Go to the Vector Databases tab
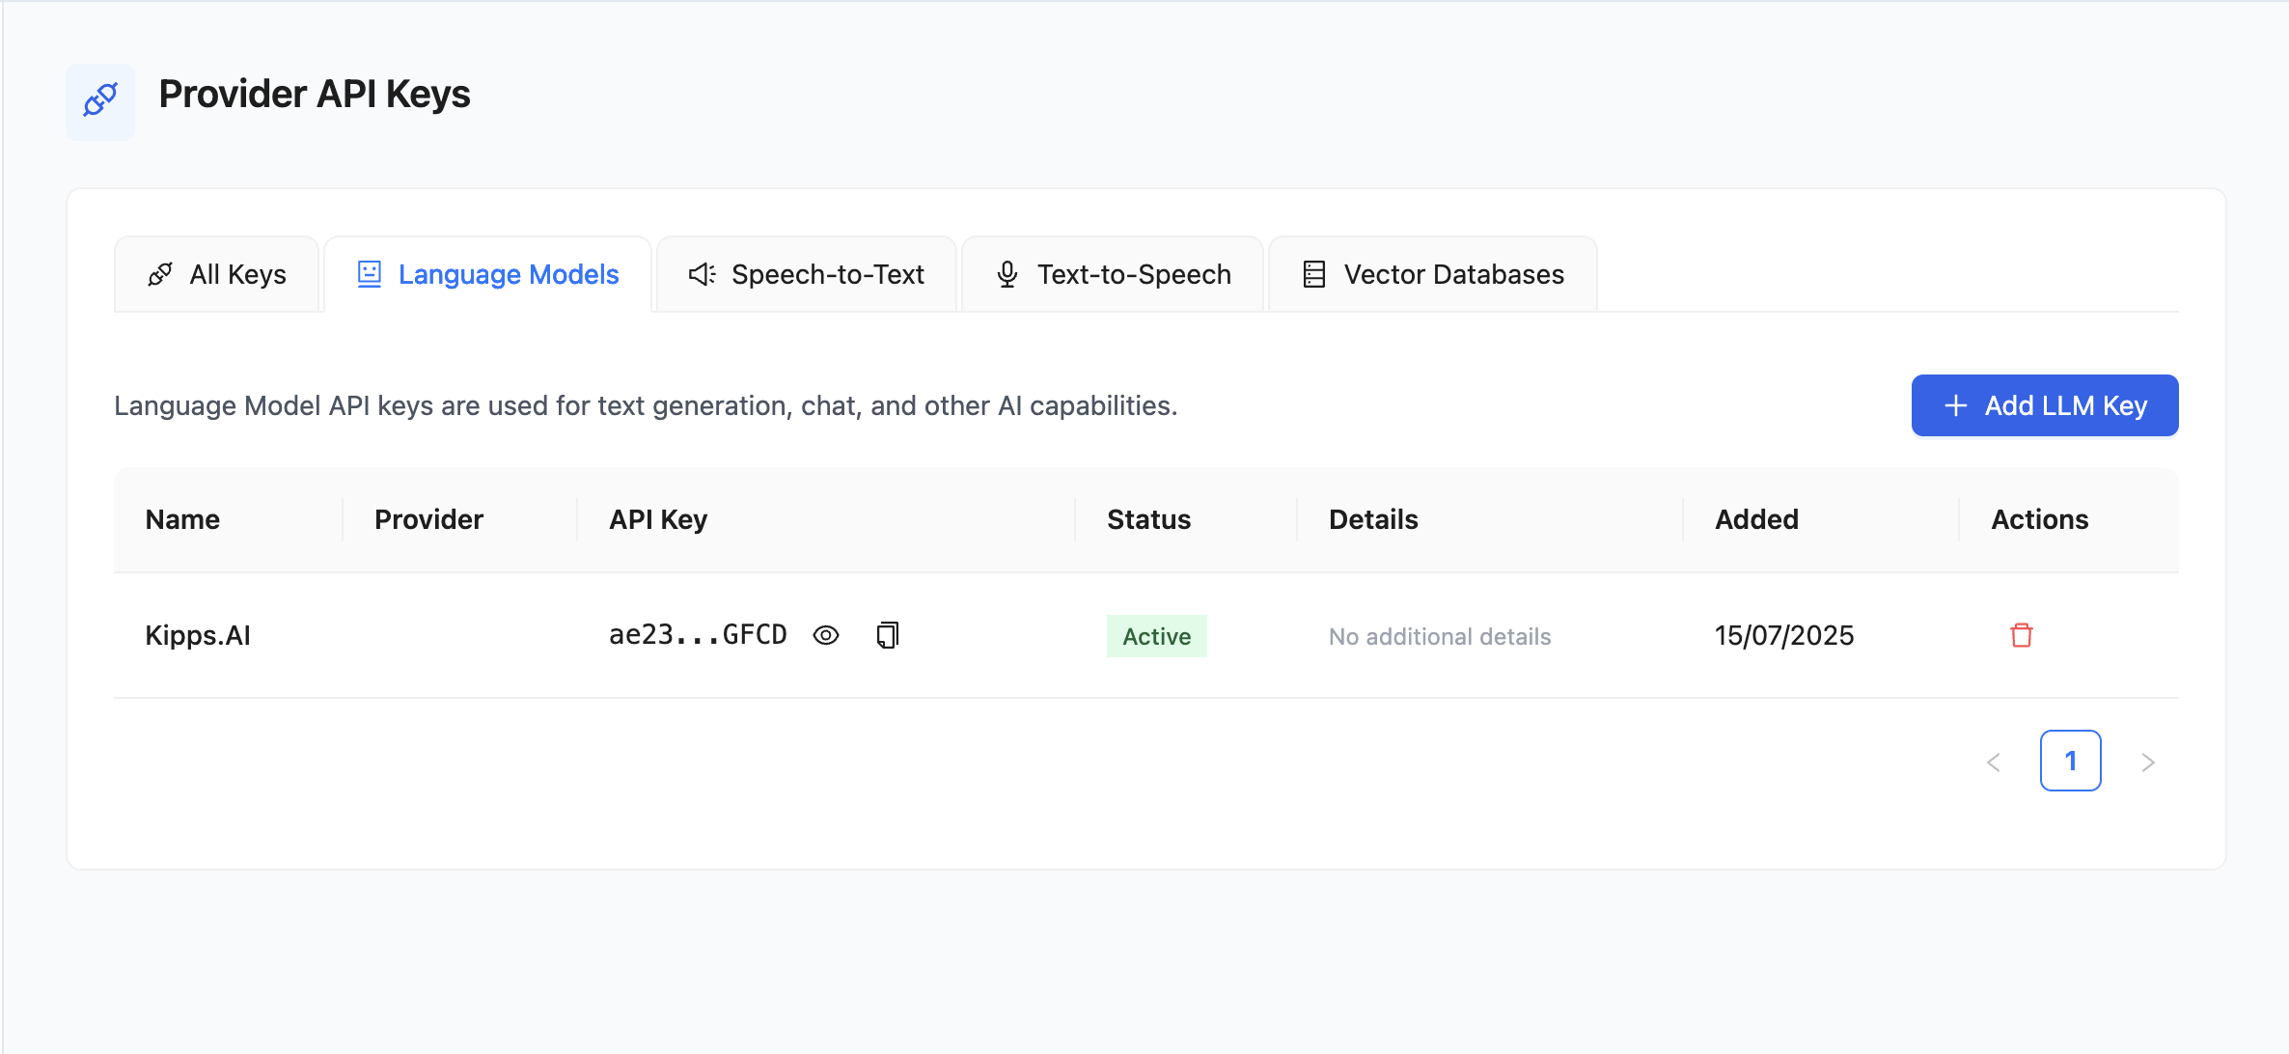 [x=1433, y=275]
